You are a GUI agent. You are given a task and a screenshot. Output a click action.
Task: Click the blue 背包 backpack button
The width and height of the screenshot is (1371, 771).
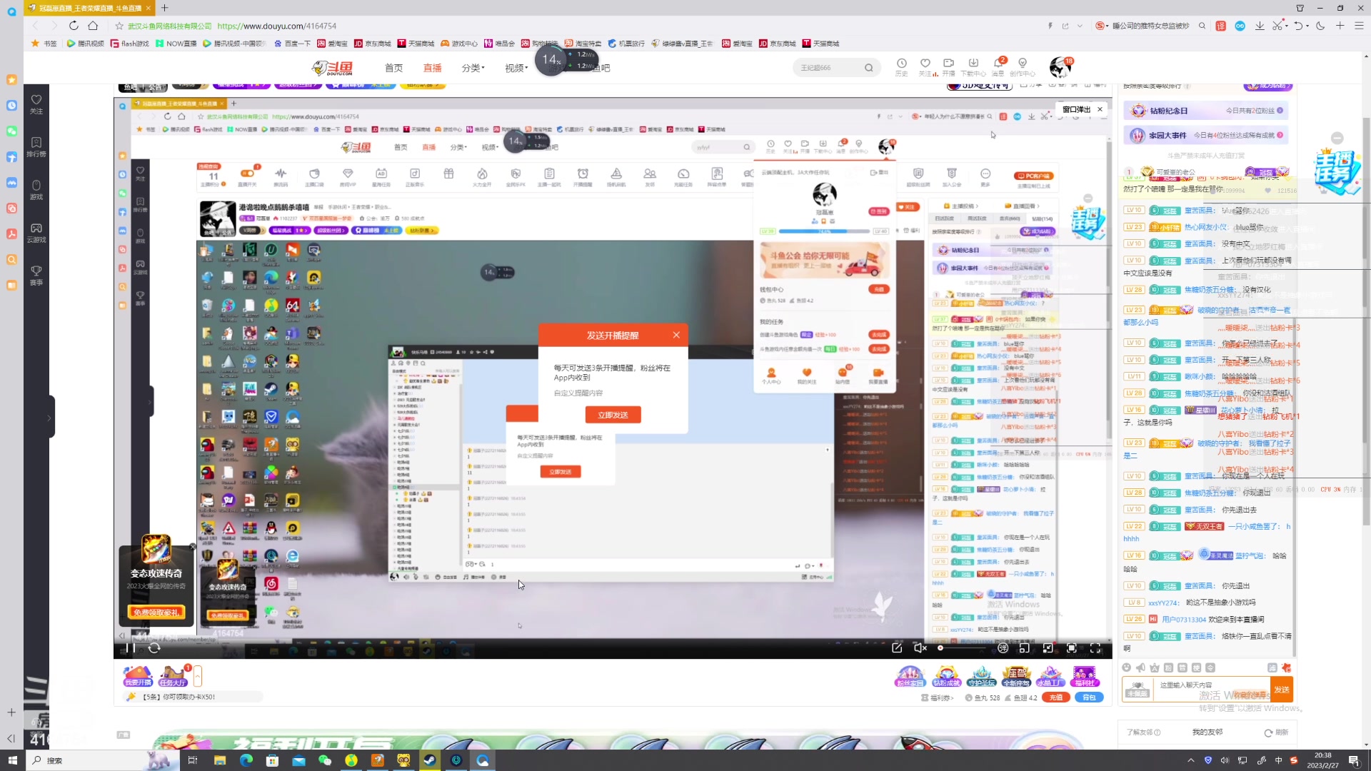pos(1089,697)
